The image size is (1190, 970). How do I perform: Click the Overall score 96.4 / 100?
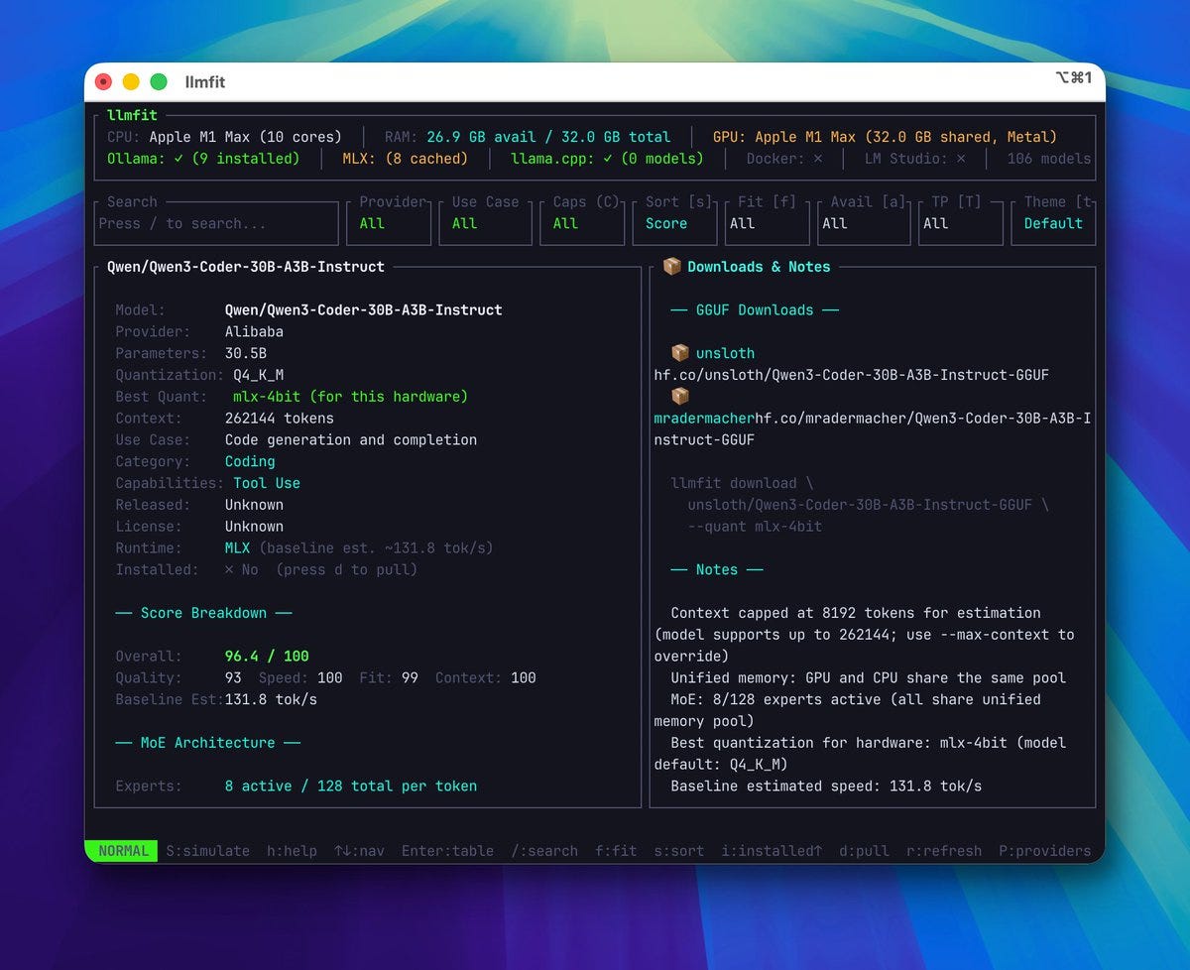tap(267, 657)
